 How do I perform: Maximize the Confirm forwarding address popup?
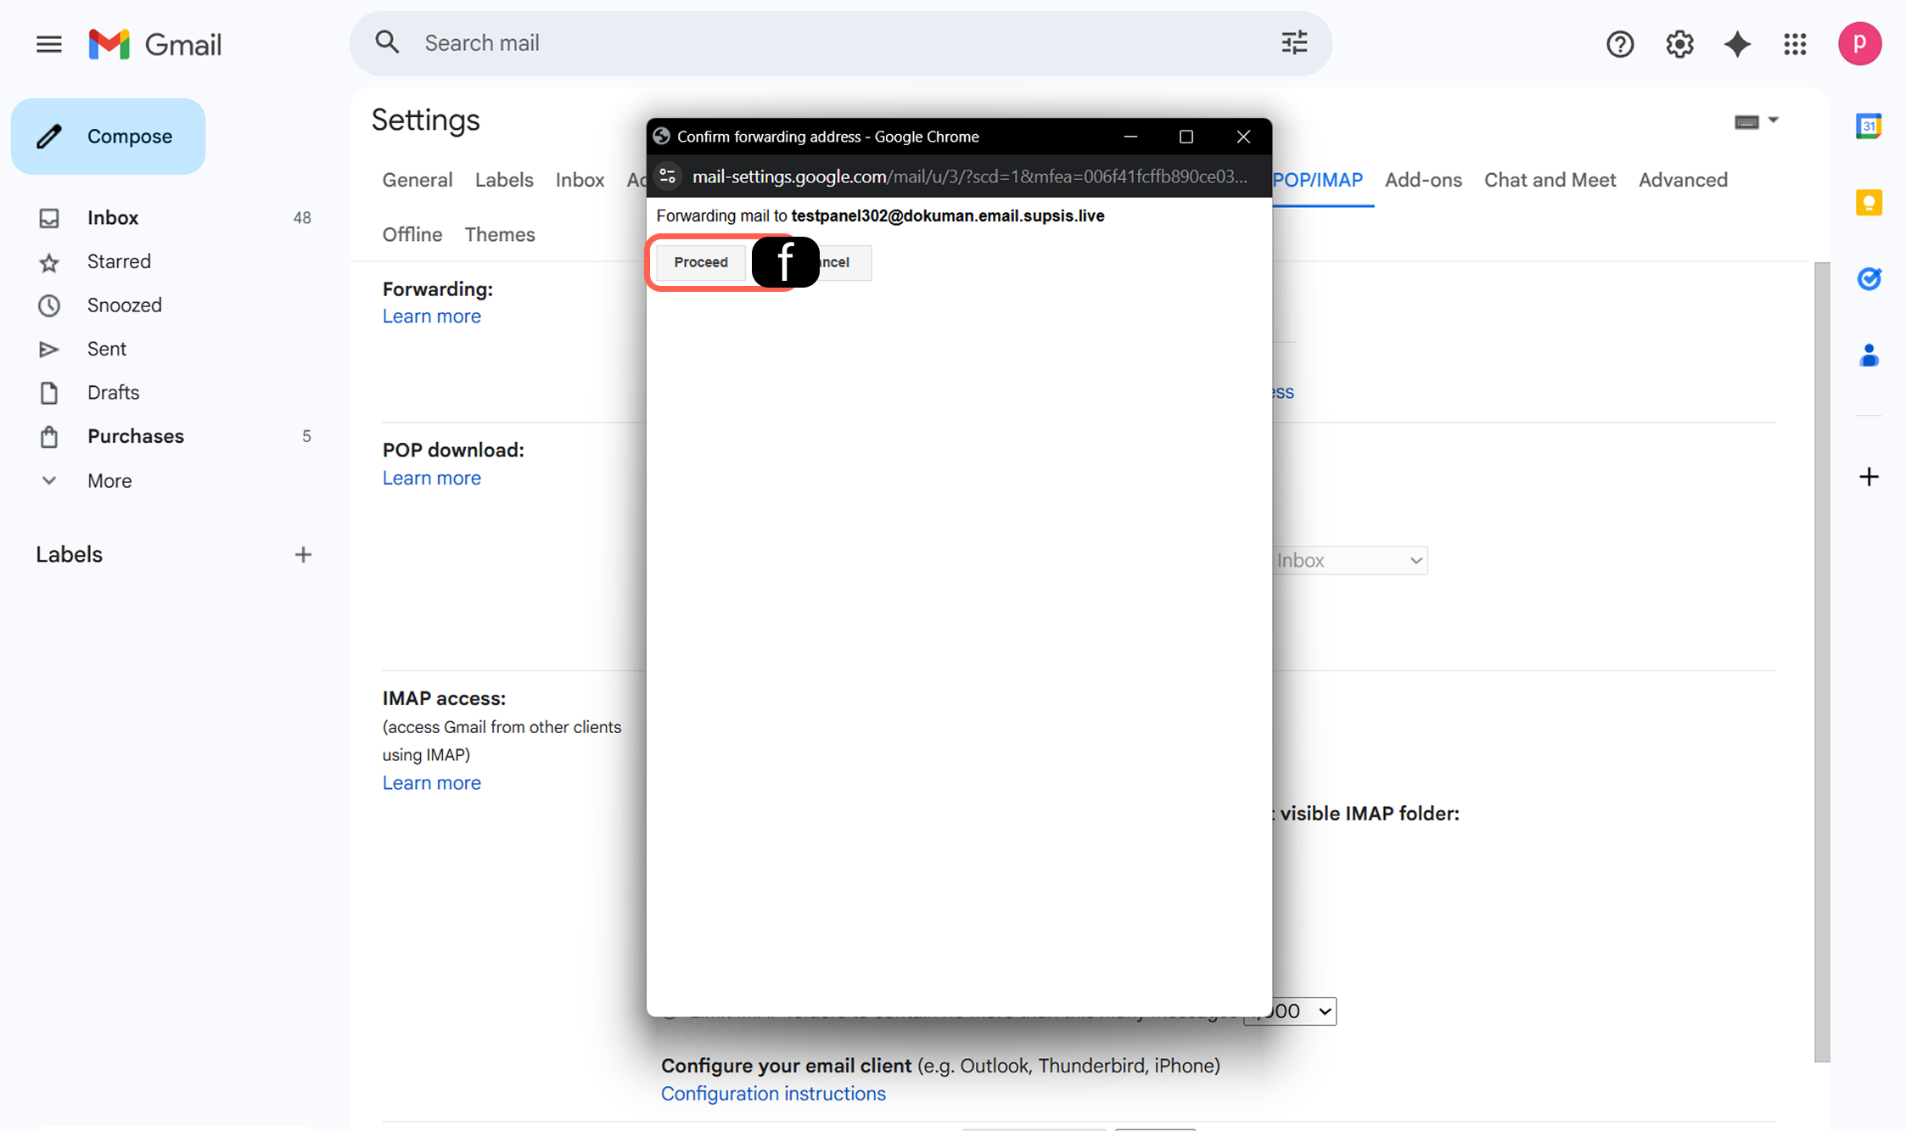(1186, 137)
